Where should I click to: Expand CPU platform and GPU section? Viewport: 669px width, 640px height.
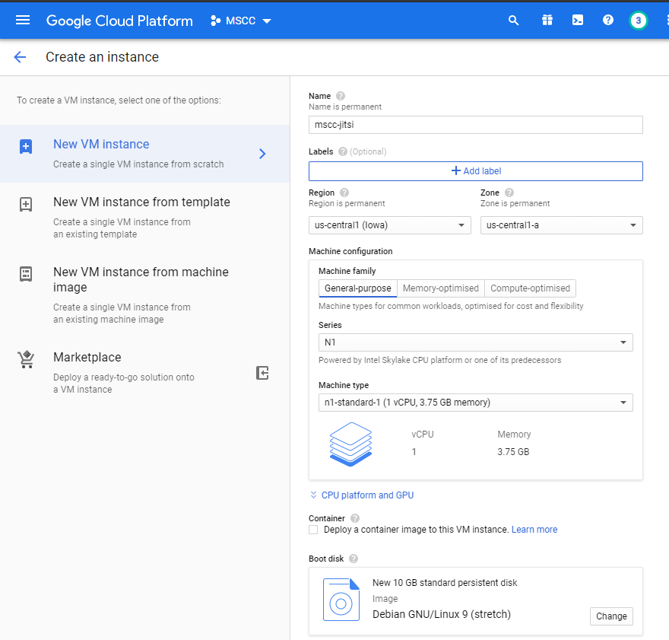click(361, 495)
